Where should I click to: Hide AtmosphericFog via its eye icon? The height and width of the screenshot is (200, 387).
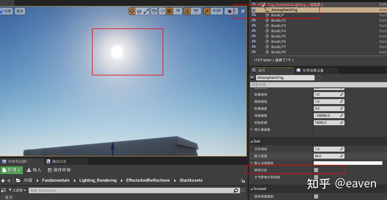pos(254,10)
